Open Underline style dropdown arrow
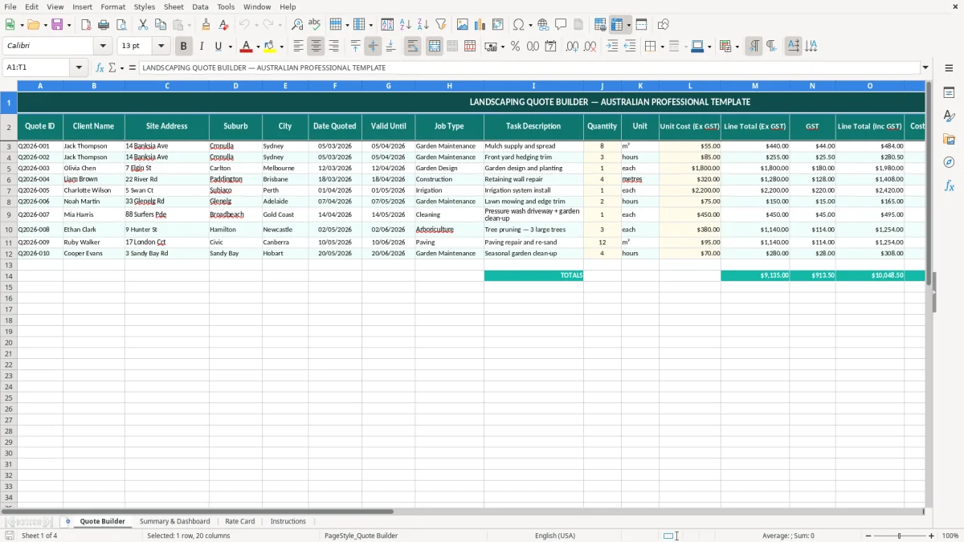 click(230, 47)
